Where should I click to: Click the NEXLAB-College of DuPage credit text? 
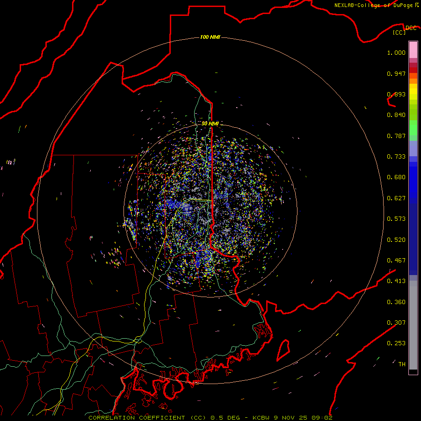click(x=374, y=5)
